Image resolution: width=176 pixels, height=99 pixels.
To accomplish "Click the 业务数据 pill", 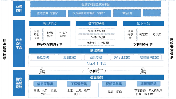I will coord(96,57).
